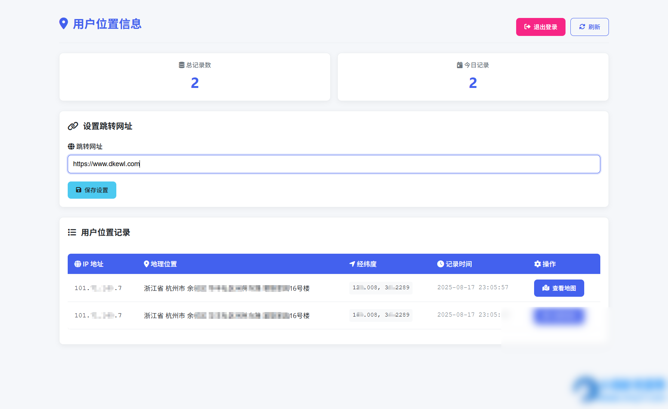Click the clock icon in 记录时间 column header
Screen dimensions: 668x409
[x=440, y=264]
